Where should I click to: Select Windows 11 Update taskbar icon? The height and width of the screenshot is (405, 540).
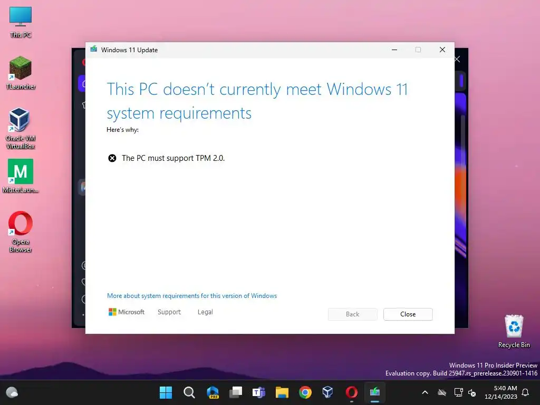(x=375, y=392)
